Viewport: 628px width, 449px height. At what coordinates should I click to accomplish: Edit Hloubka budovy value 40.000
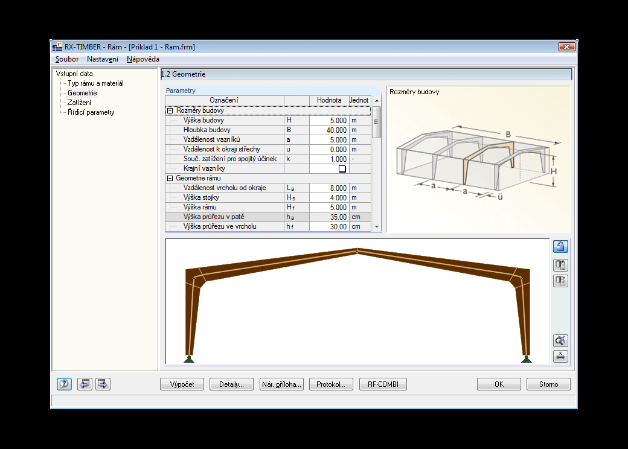click(x=329, y=130)
